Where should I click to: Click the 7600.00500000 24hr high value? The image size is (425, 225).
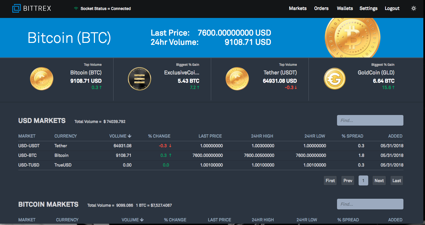[259, 155]
